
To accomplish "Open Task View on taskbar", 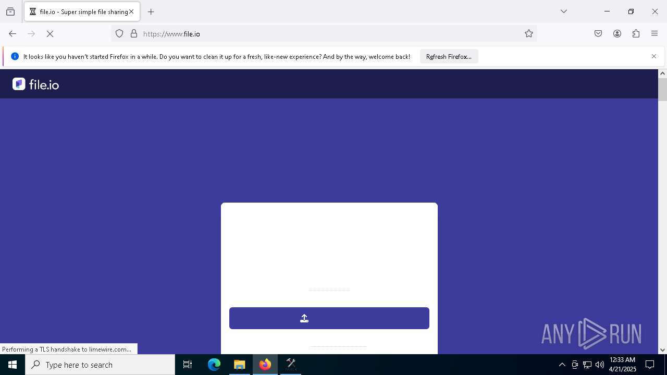I will [188, 365].
